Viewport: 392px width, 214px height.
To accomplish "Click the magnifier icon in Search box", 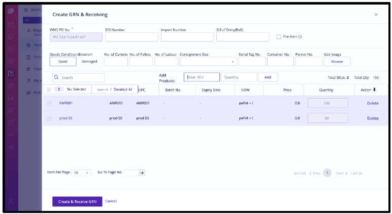I will [x=56, y=77].
